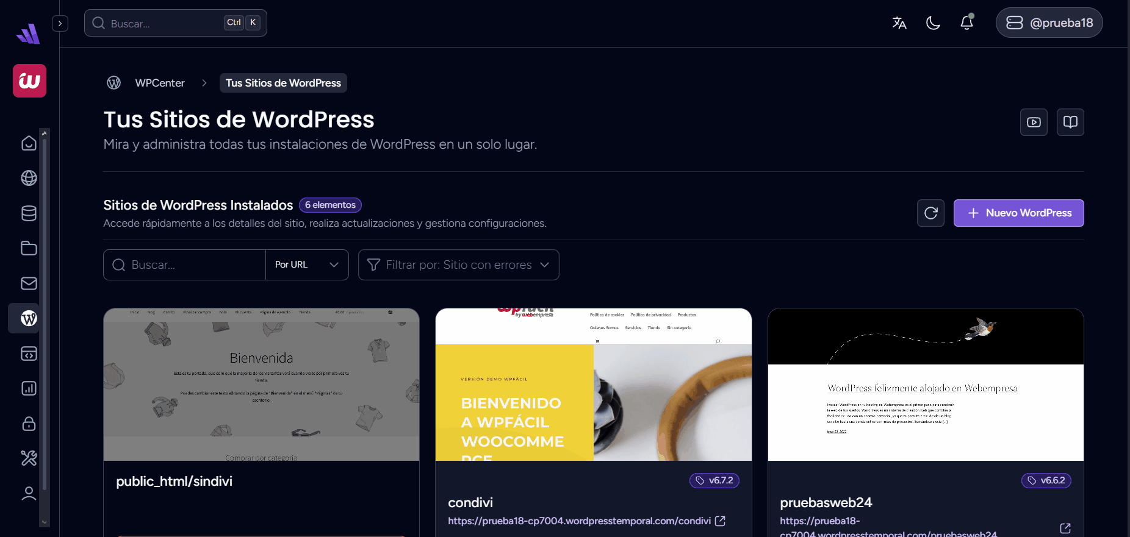Open the domains globe icon in sidebar
Screen dimensions: 1130x537
coord(29,178)
